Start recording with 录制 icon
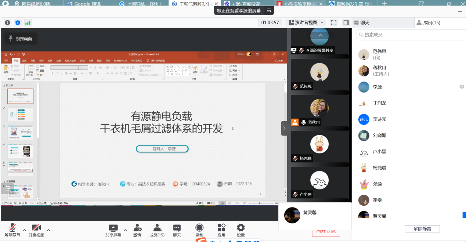This screenshot has width=466, height=242. tap(199, 230)
